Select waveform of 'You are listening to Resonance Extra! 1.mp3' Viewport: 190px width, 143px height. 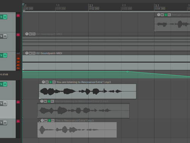(87, 91)
